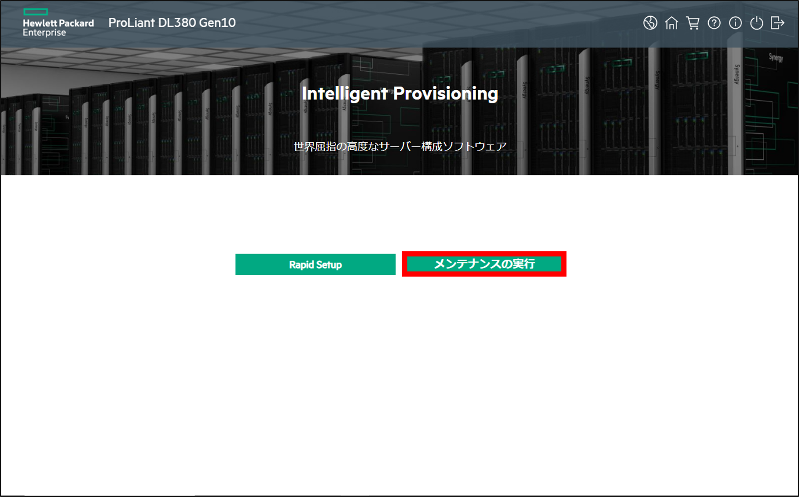This screenshot has height=497, width=799.
Task: Start Rapid Setup
Action: [315, 265]
